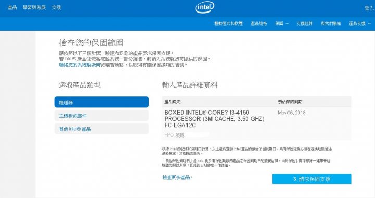Screen dimensions: 375x198
Task: Select 其他 Intel® 產品 type
Action: (x=102, y=129)
